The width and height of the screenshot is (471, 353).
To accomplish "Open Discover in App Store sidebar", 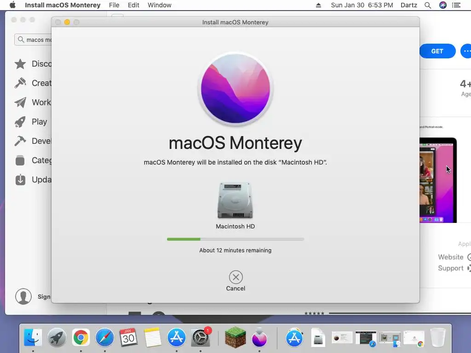I will click(x=33, y=63).
